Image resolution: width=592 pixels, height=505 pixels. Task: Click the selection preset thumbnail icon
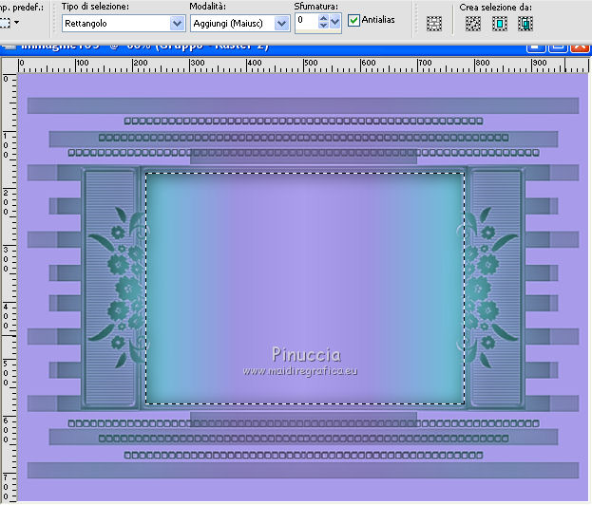pos(5,23)
